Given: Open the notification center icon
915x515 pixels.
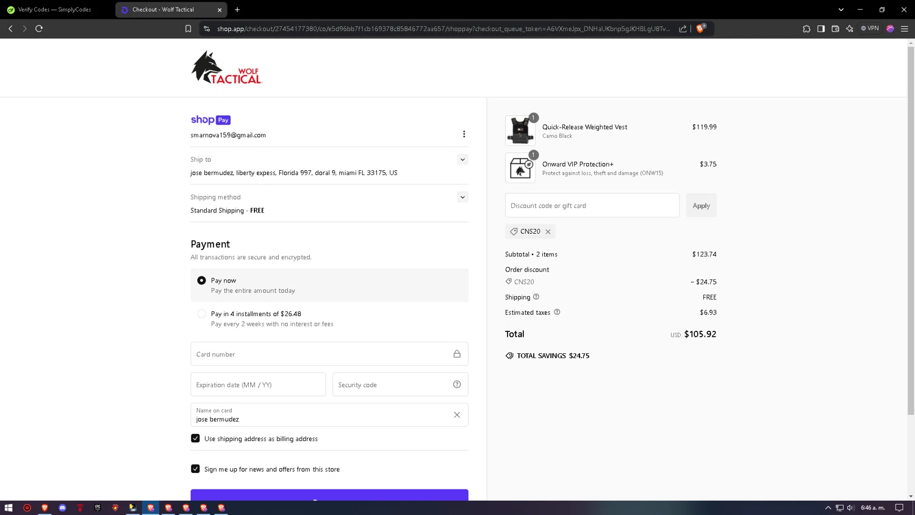Looking at the screenshot, I should coord(899,508).
